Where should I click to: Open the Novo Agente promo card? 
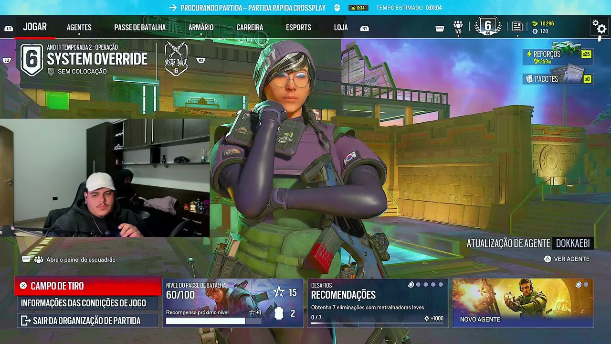[x=523, y=303]
